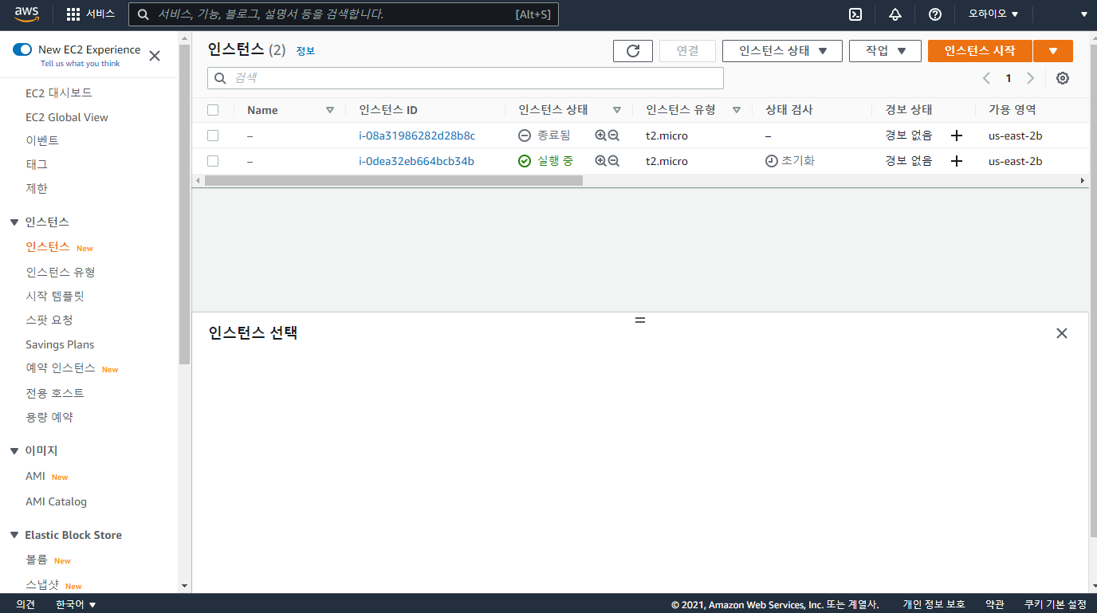This screenshot has width=1097, height=613.
Task: Zoom out filter on running instance state
Action: (613, 161)
